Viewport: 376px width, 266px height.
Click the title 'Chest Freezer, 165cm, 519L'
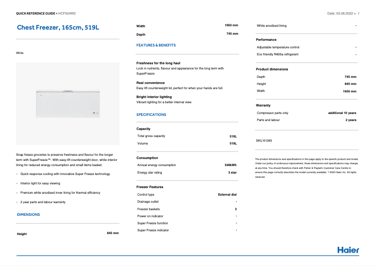coord(58,28)
